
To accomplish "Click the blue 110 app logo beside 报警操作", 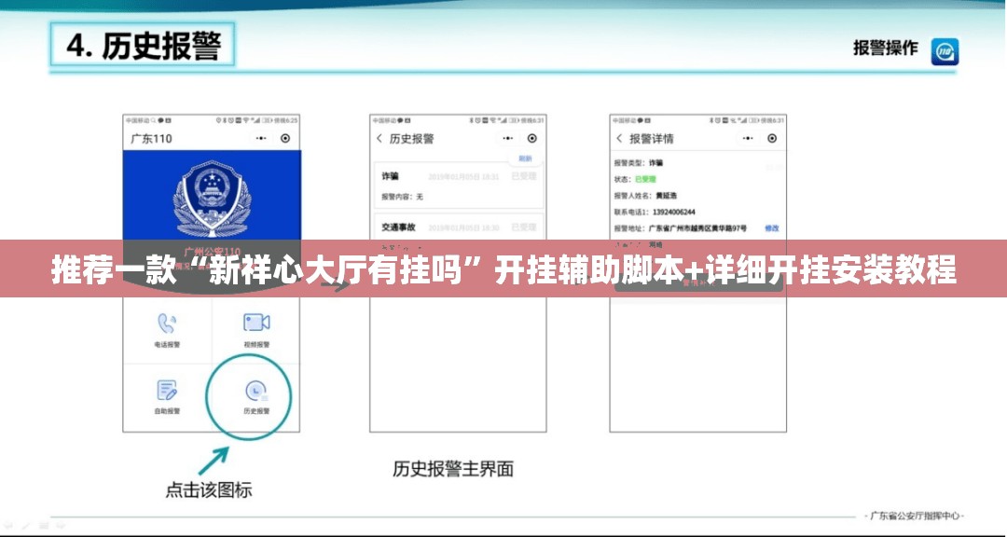I will tap(945, 51).
